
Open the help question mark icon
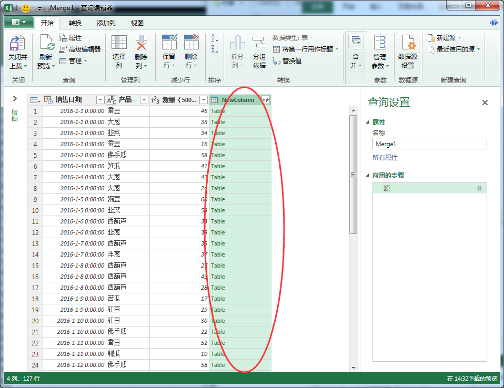[493, 23]
